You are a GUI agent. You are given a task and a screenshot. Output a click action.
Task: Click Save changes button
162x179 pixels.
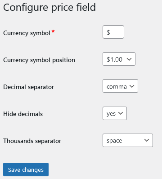pyautogui.click(x=26, y=170)
